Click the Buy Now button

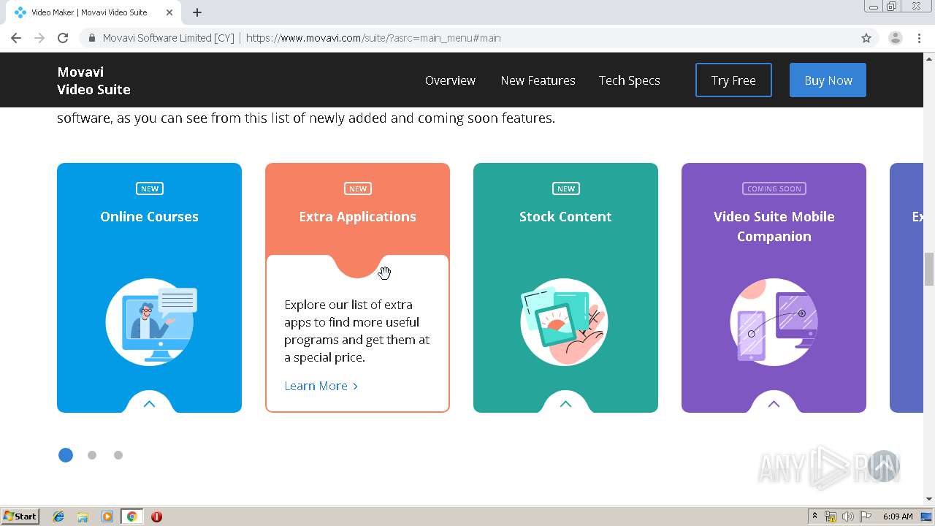[x=828, y=80]
